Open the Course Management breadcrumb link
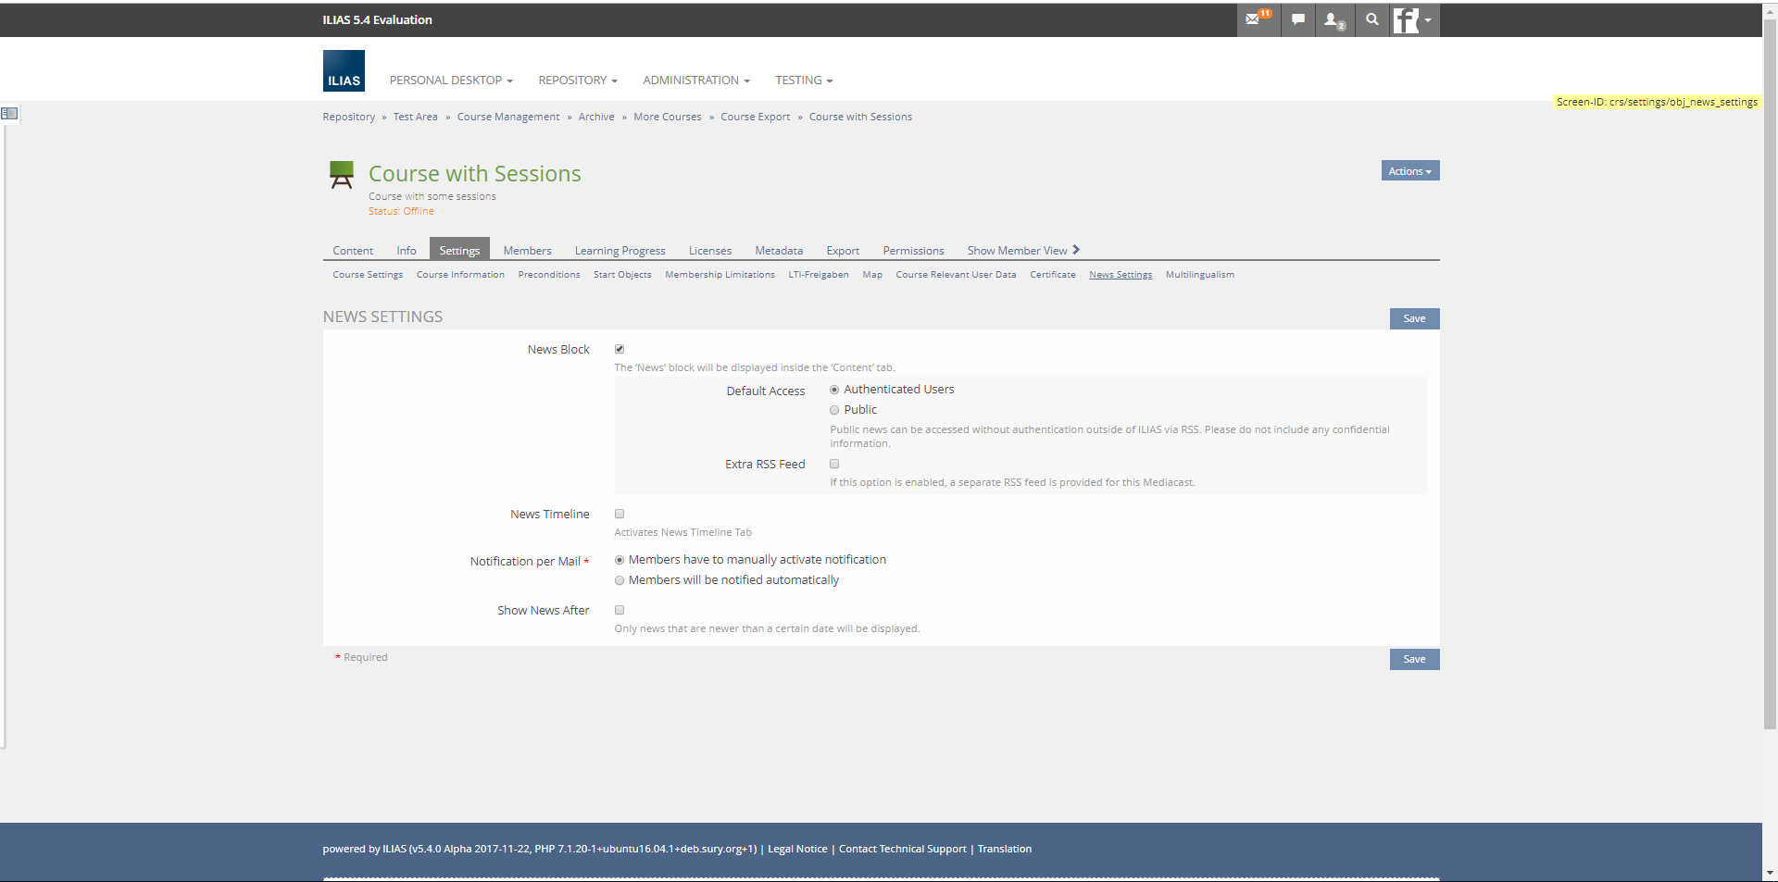The width and height of the screenshot is (1778, 882). 507,117
